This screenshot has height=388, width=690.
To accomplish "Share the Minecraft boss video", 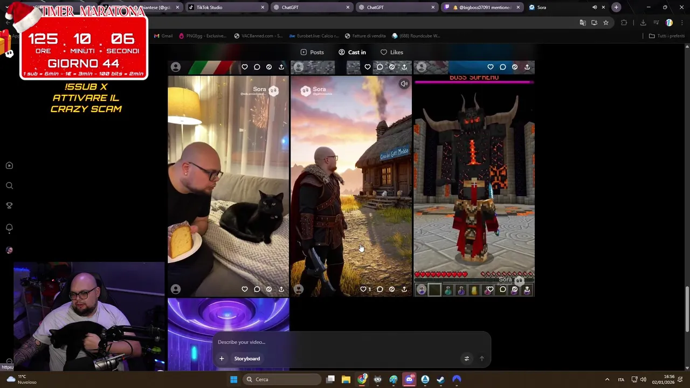I will (527, 289).
